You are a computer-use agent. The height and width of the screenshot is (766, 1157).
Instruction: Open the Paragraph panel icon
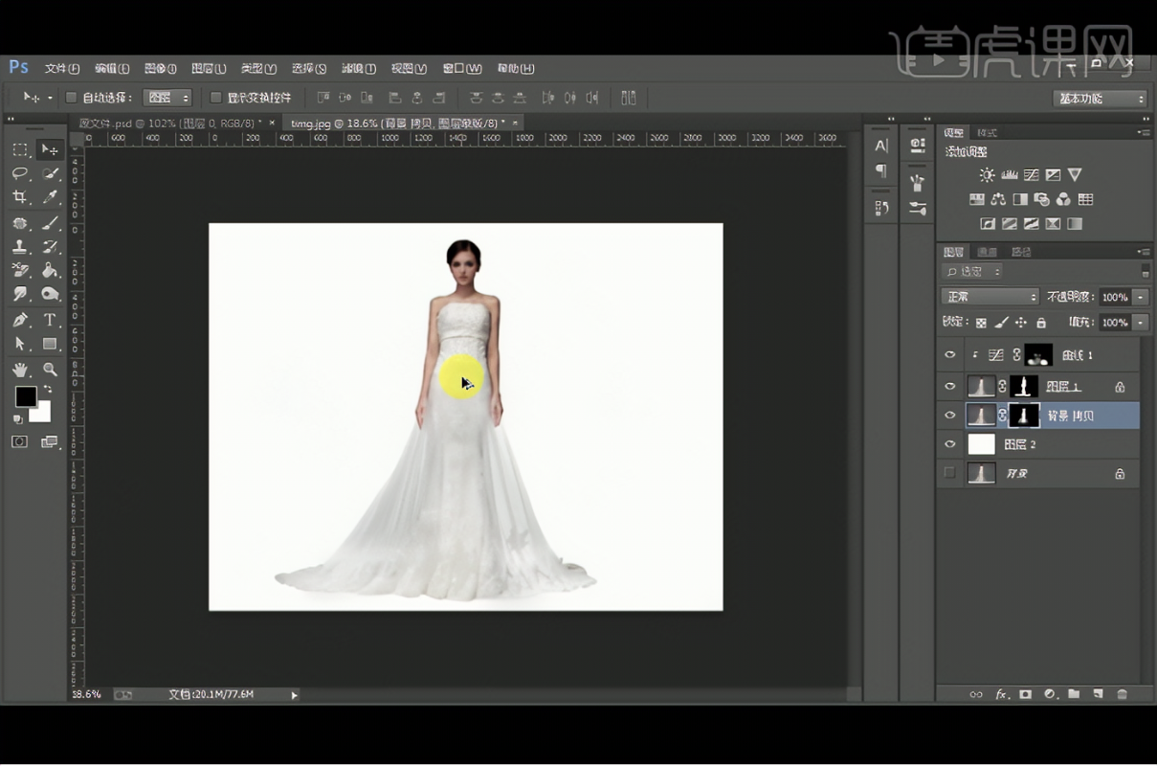(x=881, y=170)
